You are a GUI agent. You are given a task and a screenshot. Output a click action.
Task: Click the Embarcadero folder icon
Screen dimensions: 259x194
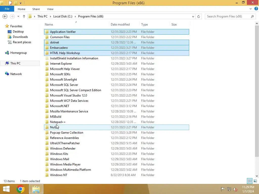[x=47, y=47]
